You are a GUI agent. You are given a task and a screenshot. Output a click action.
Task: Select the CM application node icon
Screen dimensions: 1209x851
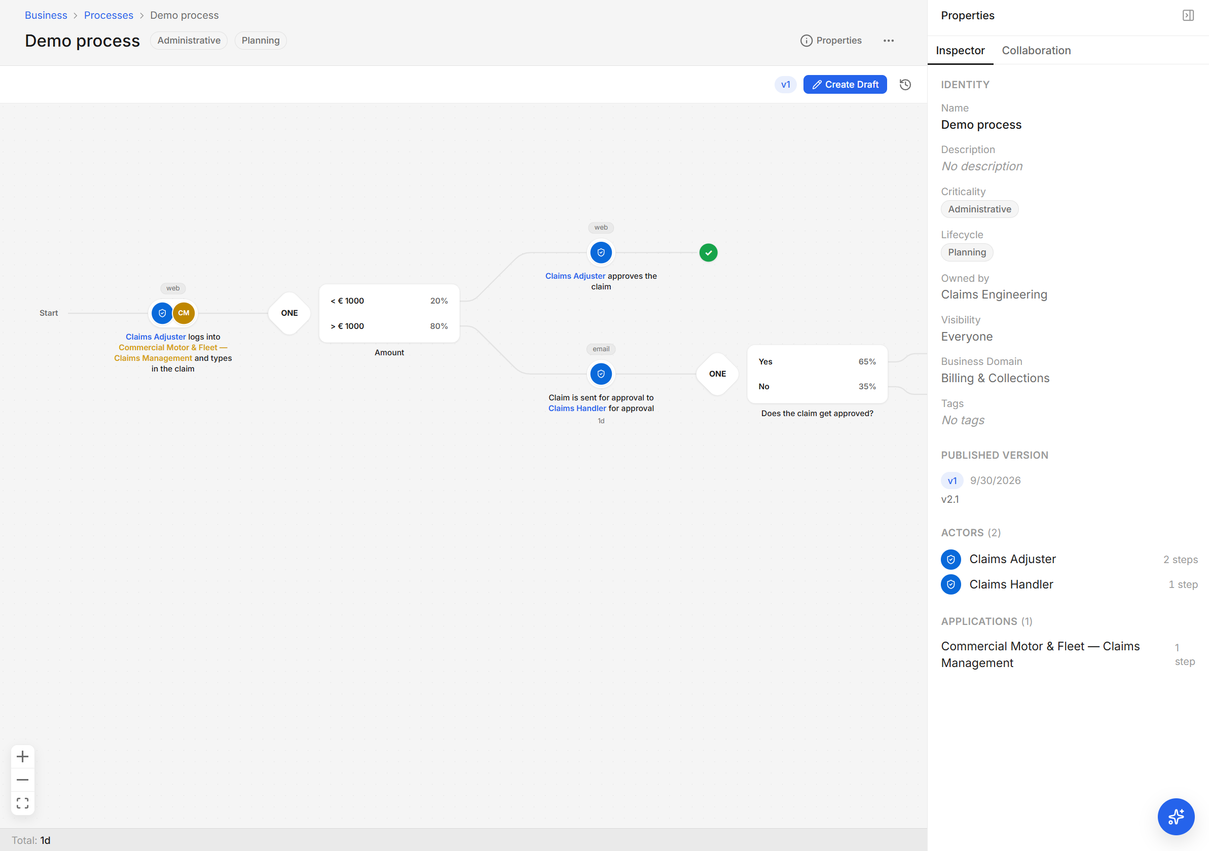(184, 313)
